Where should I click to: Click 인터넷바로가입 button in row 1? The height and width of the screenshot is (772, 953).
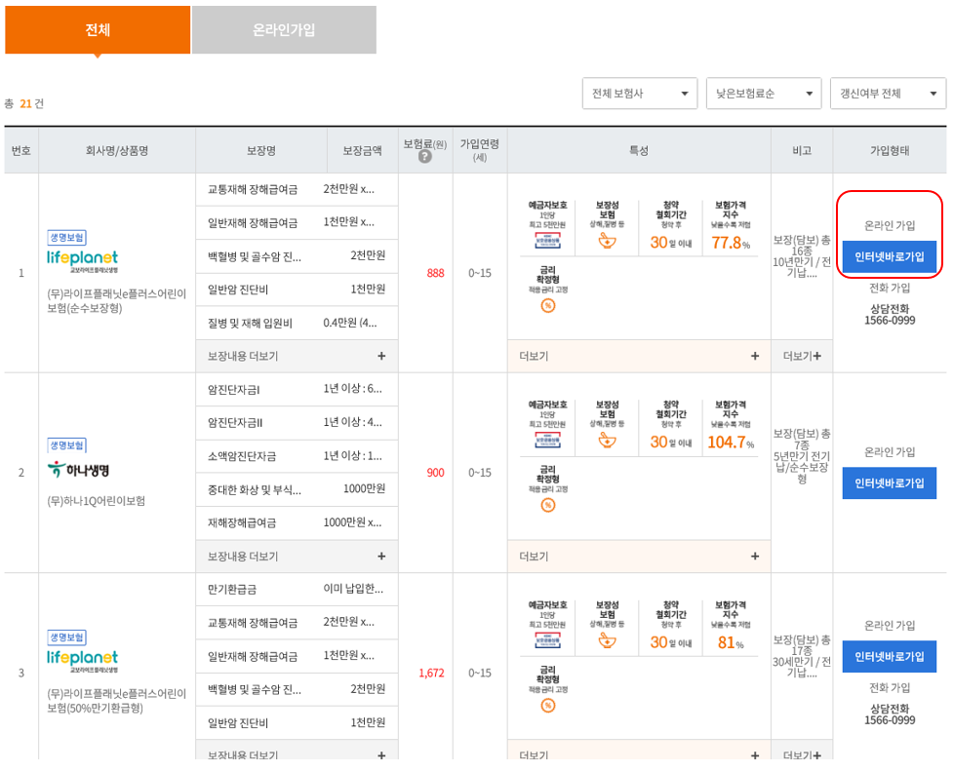tap(890, 257)
